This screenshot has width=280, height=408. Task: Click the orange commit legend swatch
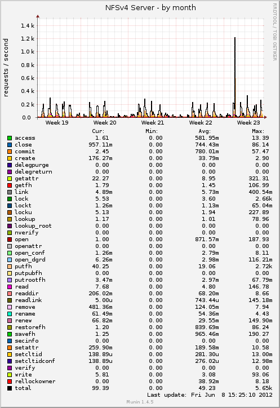click(10, 152)
